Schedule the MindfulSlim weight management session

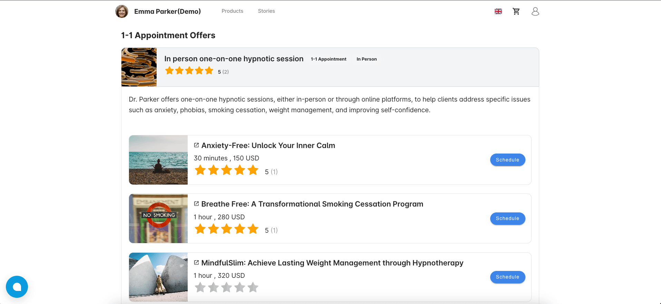point(507,277)
